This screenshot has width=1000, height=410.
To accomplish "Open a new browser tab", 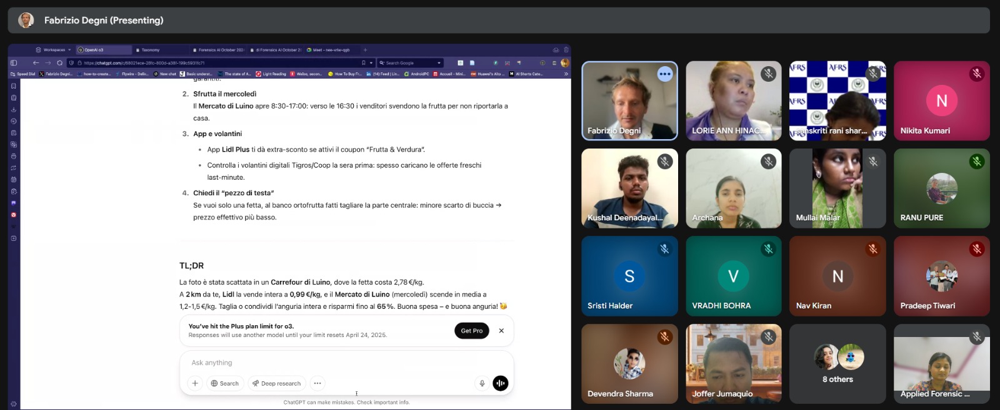I will (365, 50).
